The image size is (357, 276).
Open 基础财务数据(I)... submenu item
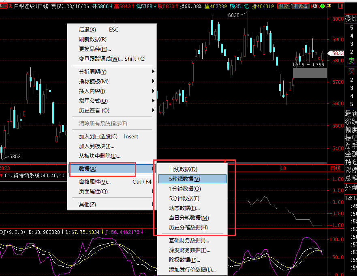192,240
